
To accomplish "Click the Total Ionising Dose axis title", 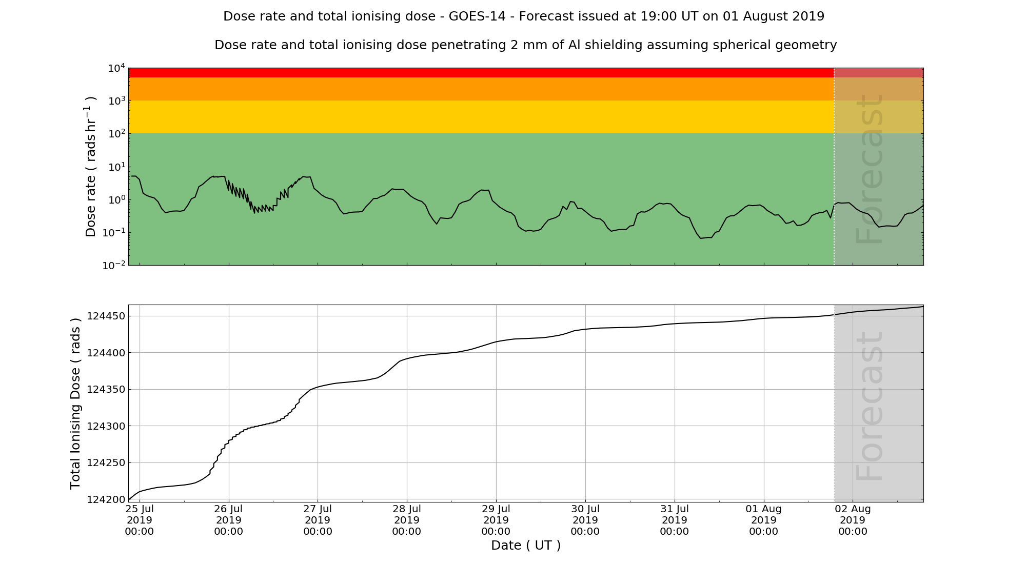I will (x=75, y=404).
